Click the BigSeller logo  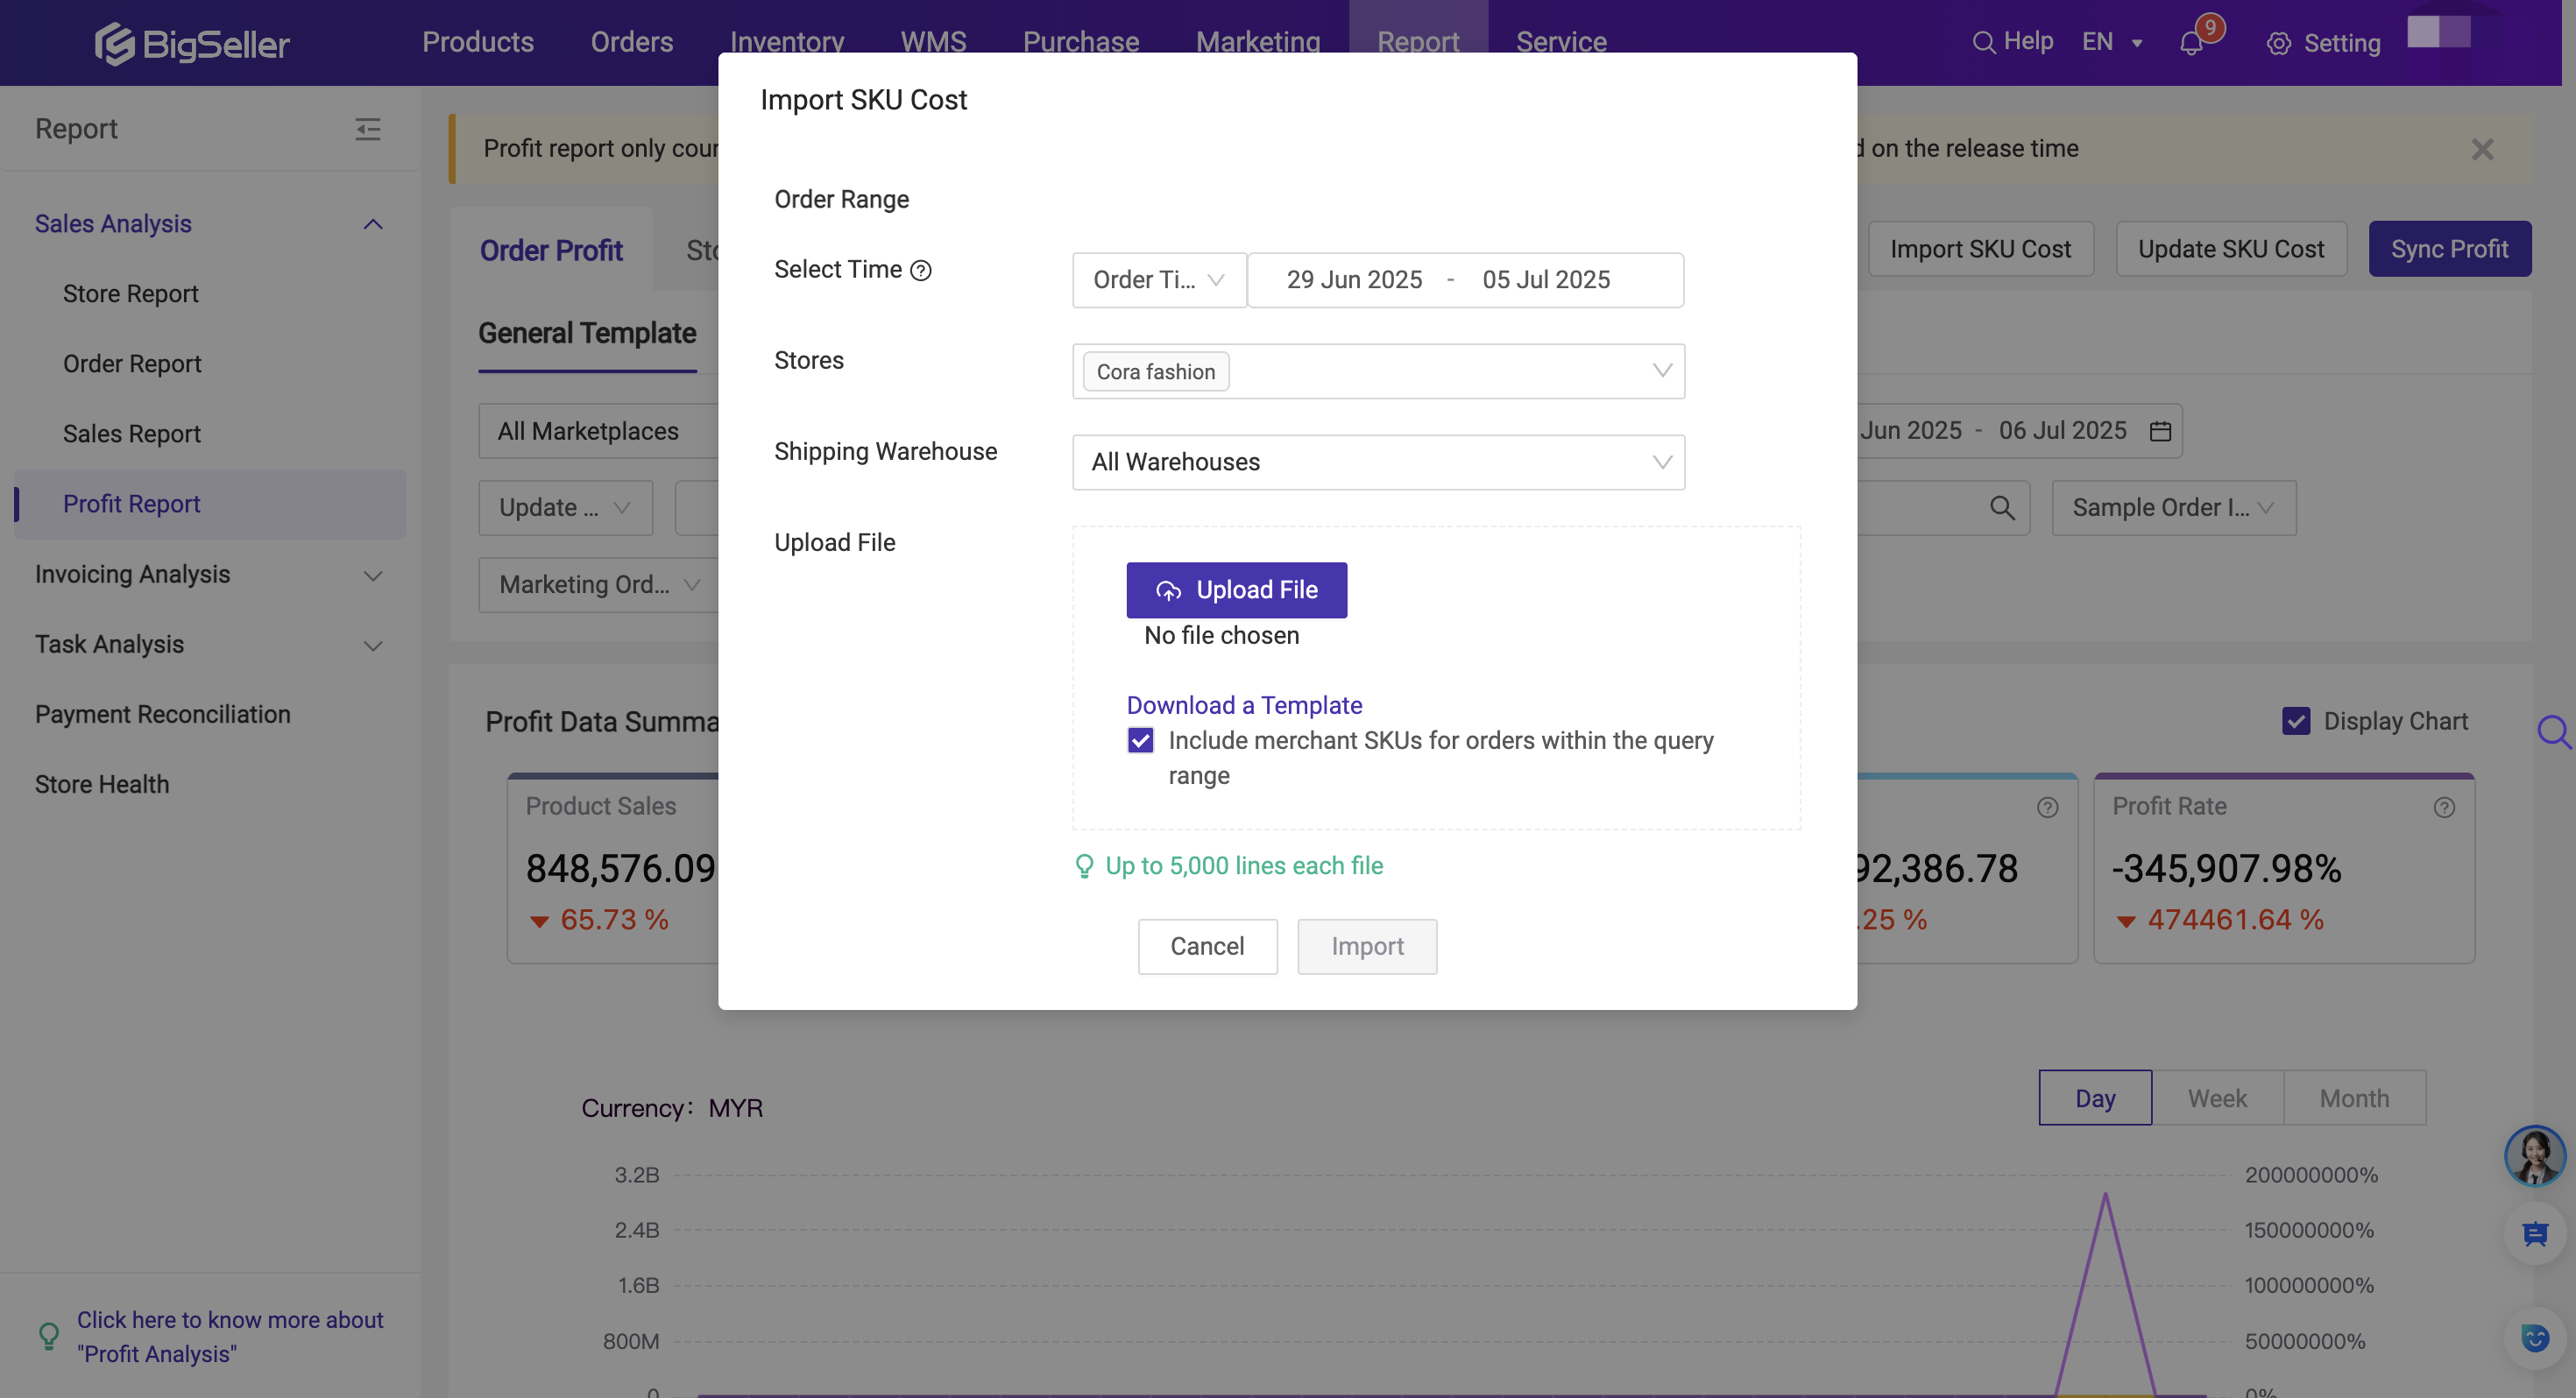click(x=192, y=43)
